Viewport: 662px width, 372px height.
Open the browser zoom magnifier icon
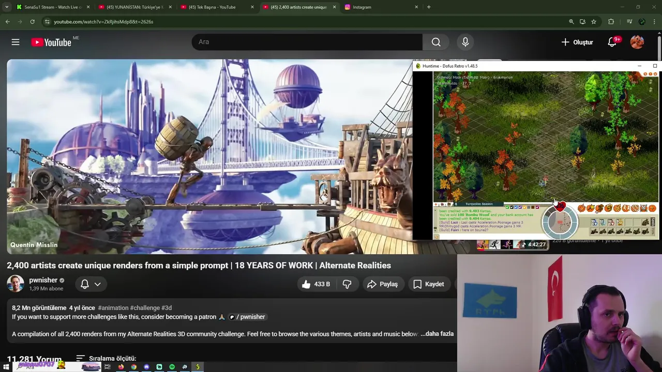point(571,22)
